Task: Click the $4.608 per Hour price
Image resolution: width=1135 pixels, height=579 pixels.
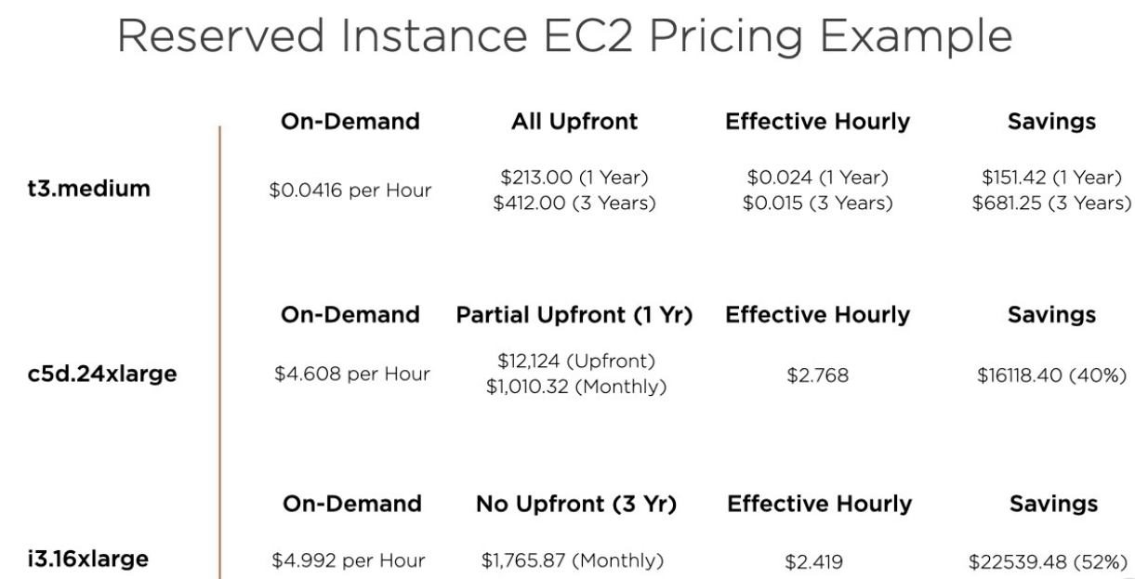Action: (x=350, y=375)
